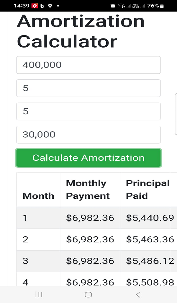Image resolution: width=177 pixels, height=303 pixels.
Task: Tap the 30,000 input field
Action: pos(88,135)
